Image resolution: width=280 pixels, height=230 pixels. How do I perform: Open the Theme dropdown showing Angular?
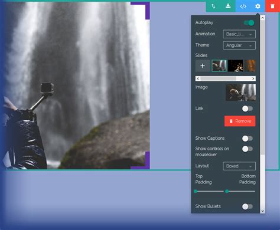(x=239, y=45)
